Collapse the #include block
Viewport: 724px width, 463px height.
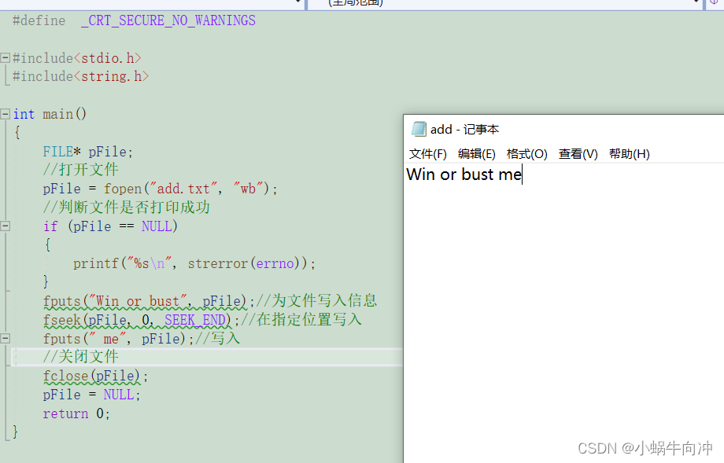[6, 58]
